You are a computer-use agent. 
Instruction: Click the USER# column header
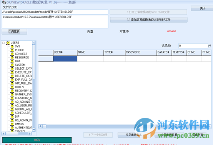65,53
